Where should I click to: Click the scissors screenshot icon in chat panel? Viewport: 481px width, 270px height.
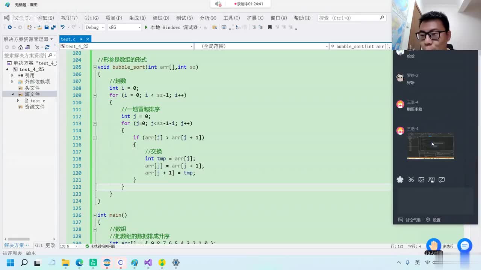tap(411, 180)
